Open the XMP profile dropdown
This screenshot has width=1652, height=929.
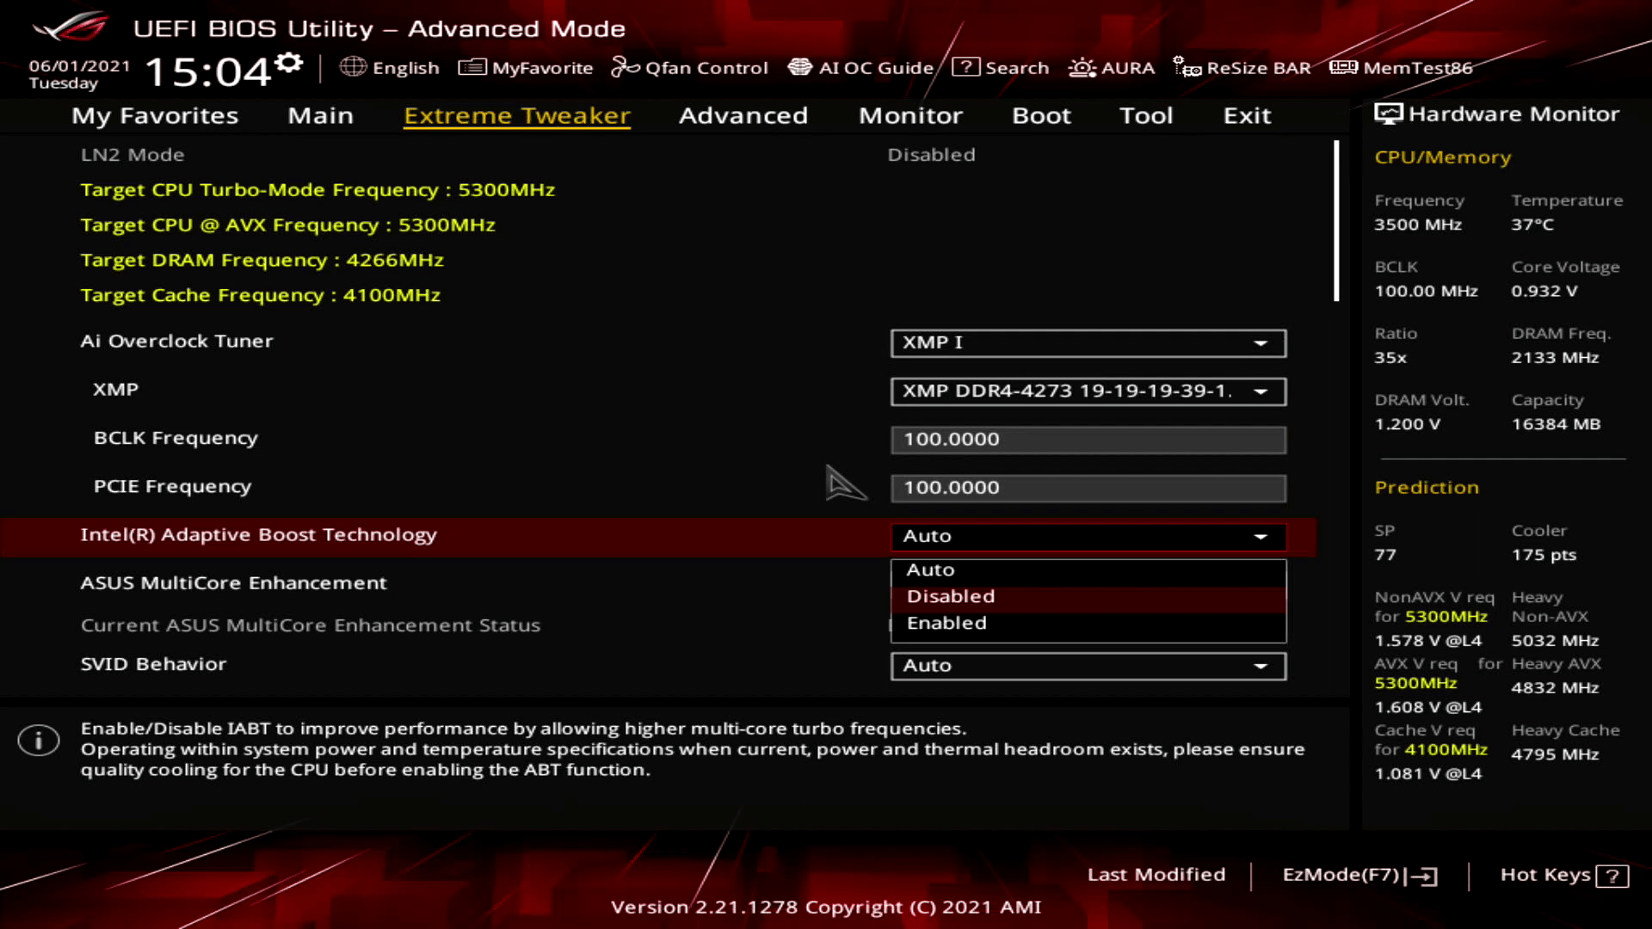tap(1088, 391)
